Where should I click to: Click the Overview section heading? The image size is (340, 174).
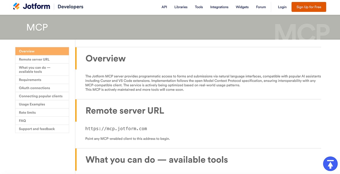(106, 59)
